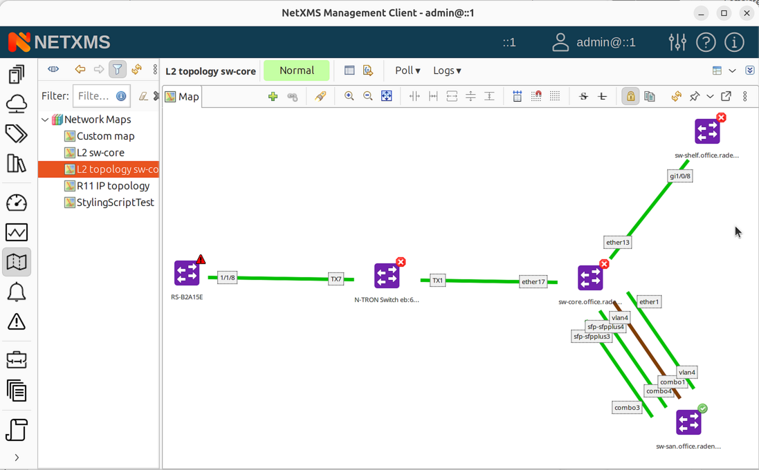Click the sw-core switch node on map
This screenshot has height=470, width=759.
[x=590, y=278]
